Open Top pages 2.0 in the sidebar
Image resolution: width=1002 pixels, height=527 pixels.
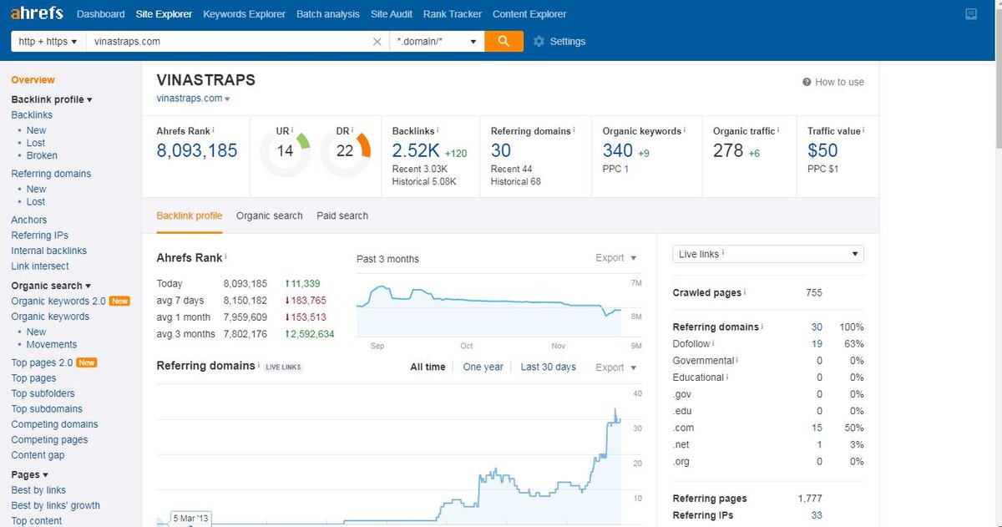pyautogui.click(x=42, y=362)
